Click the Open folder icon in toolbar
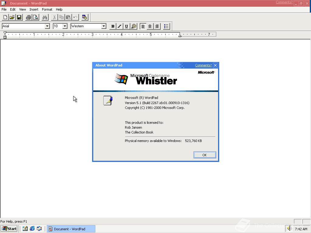Image resolution: width=311 pixels, height=233 pixels. (x=12, y=17)
